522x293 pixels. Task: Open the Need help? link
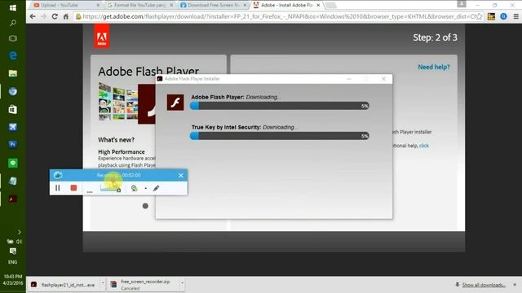pos(433,67)
